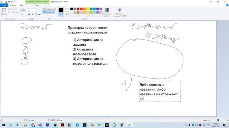Select Color 1 (Цвет 1) box
The width and height of the screenshot is (229, 128).
tap(61, 12)
